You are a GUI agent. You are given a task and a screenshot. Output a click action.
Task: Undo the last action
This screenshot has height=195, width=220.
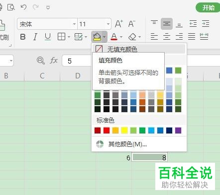(23, 7)
